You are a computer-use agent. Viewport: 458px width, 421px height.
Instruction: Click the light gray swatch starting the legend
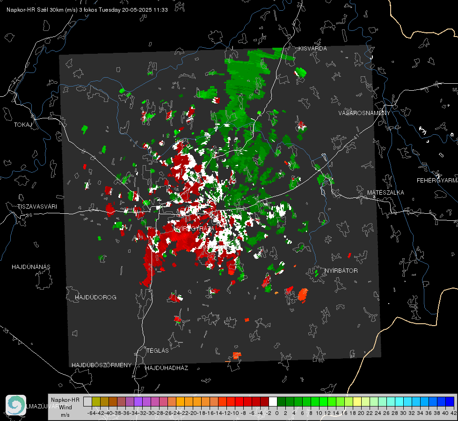(x=87, y=401)
